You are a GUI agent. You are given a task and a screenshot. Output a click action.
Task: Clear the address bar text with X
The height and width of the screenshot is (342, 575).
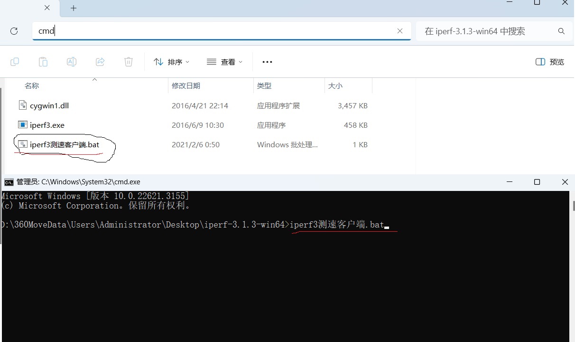400,31
